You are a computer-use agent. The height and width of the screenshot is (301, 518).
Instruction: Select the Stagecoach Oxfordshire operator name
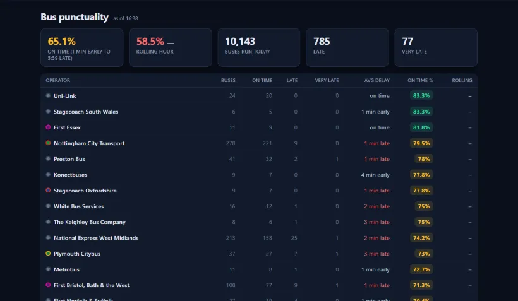pyautogui.click(x=85, y=191)
